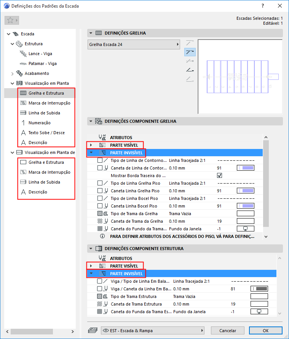Collapse the Estrutura tree branch

click(x=12, y=44)
